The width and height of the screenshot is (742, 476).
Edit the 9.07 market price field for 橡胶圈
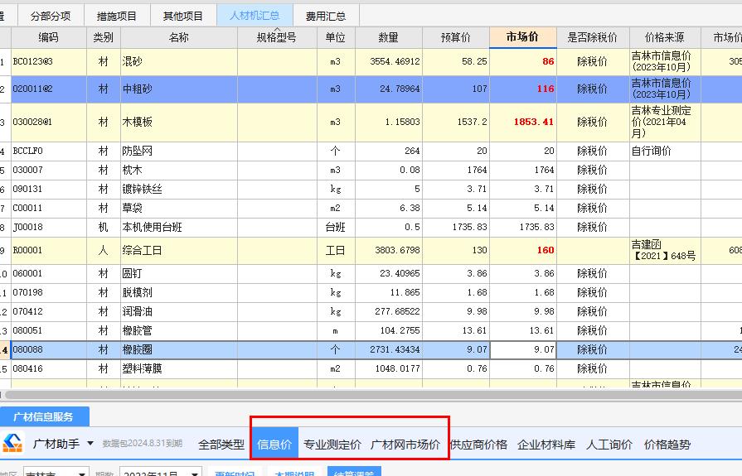click(x=523, y=350)
